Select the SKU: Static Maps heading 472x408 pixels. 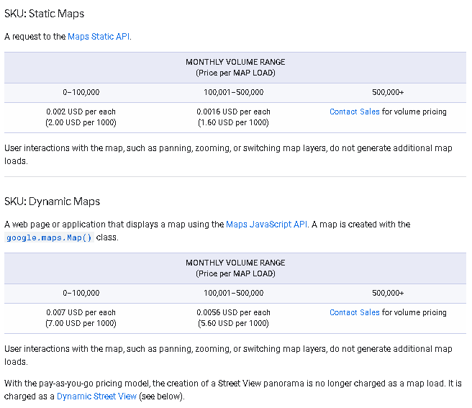45,14
